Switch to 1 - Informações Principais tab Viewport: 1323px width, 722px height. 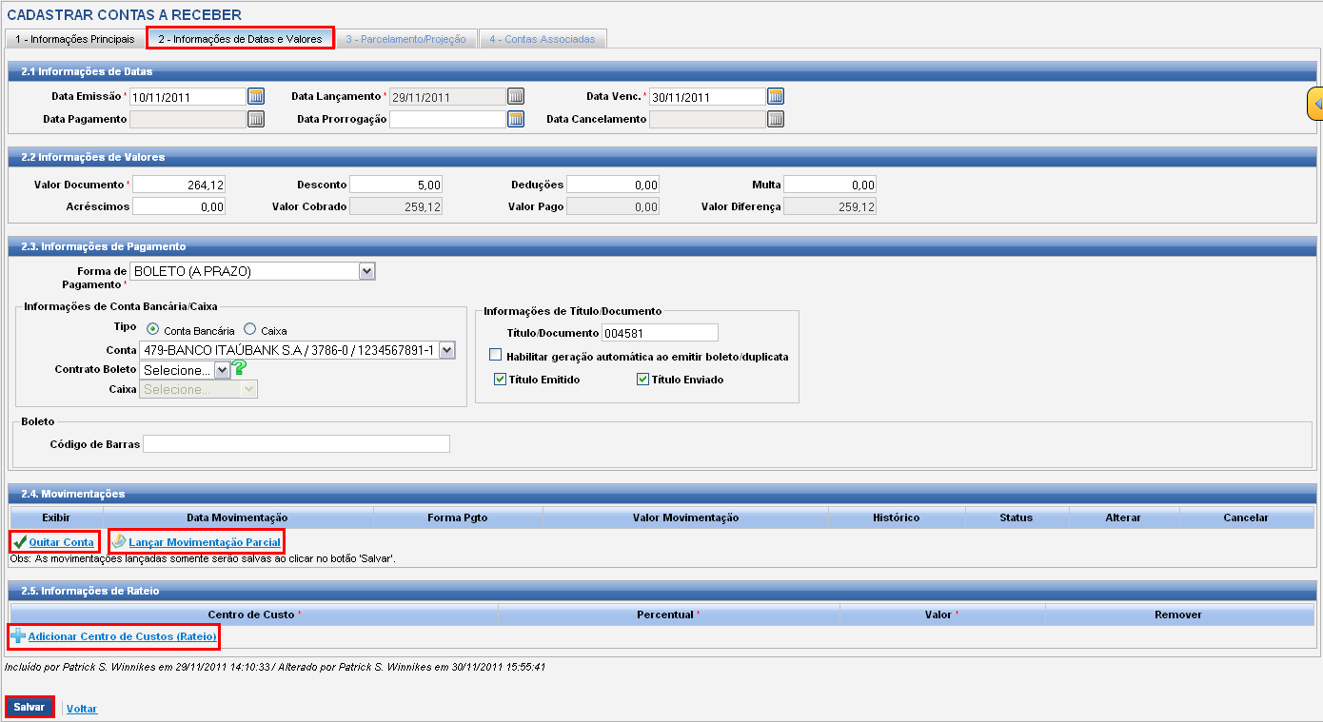pos(75,39)
